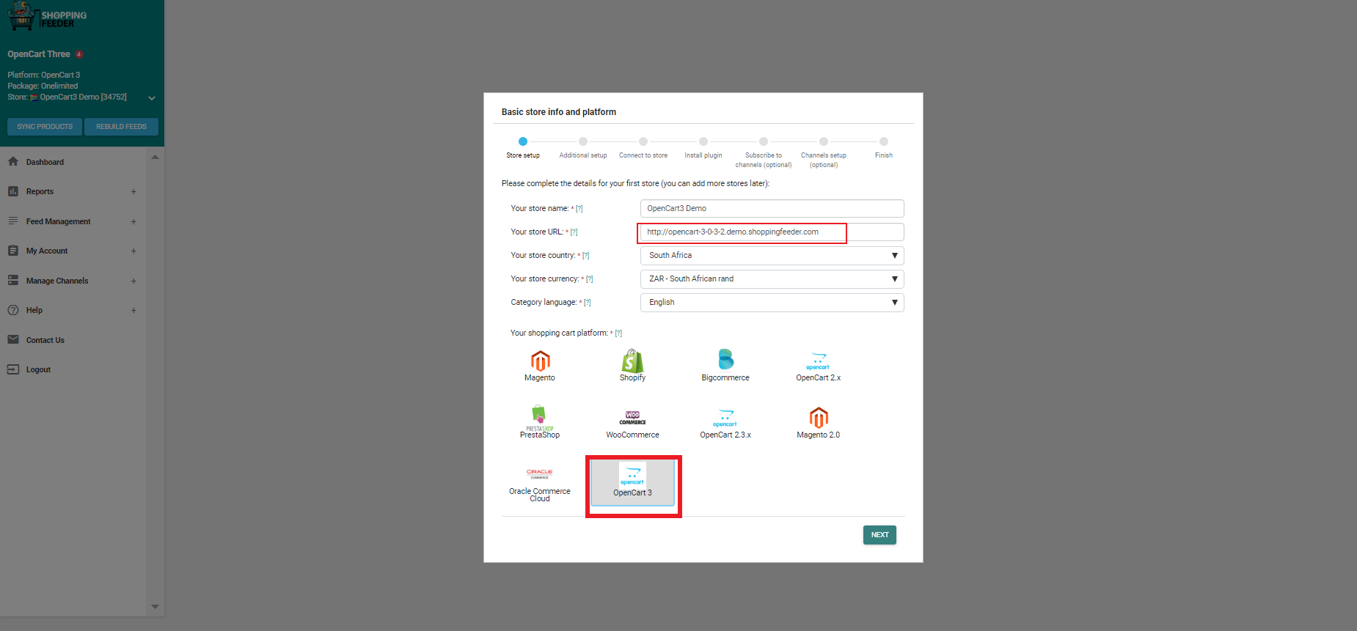This screenshot has height=631, width=1357.
Task: Open the Category language help [?] link
Action: click(588, 303)
